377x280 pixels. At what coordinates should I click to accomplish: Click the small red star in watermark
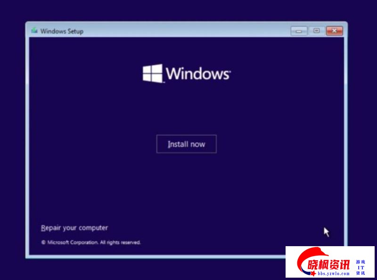[313, 273]
